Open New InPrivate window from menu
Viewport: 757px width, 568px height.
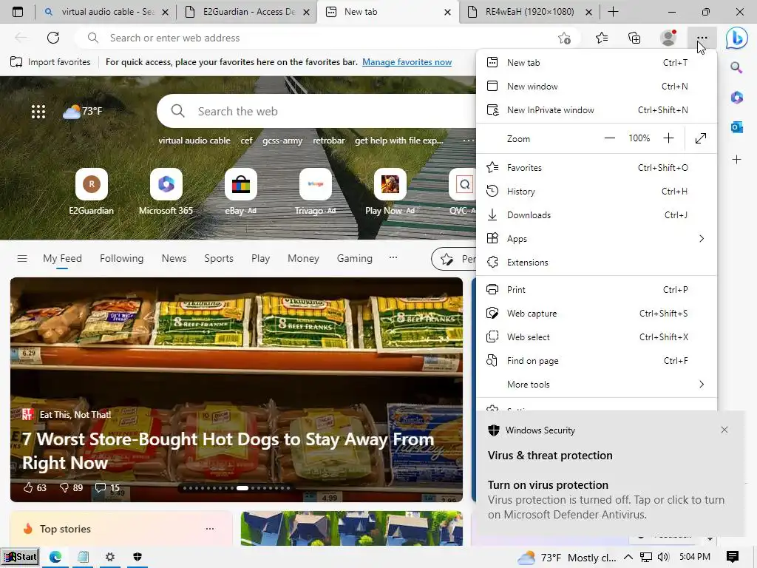597,110
